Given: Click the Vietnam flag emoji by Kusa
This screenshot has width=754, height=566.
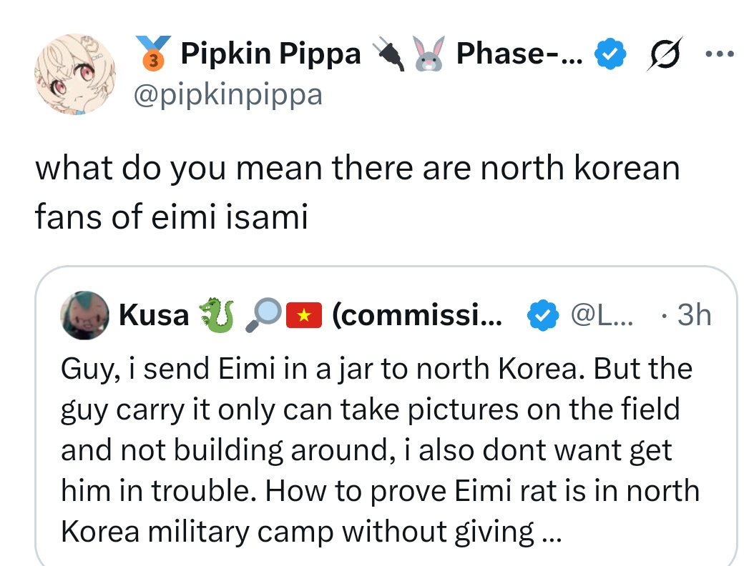Looking at the screenshot, I should 303,315.
